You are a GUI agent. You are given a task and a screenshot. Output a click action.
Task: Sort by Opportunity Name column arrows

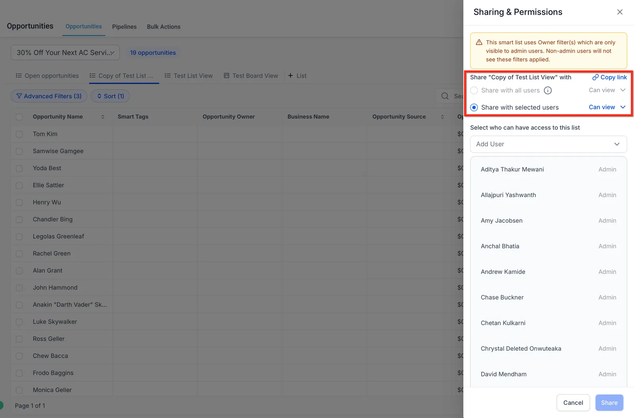pyautogui.click(x=103, y=116)
